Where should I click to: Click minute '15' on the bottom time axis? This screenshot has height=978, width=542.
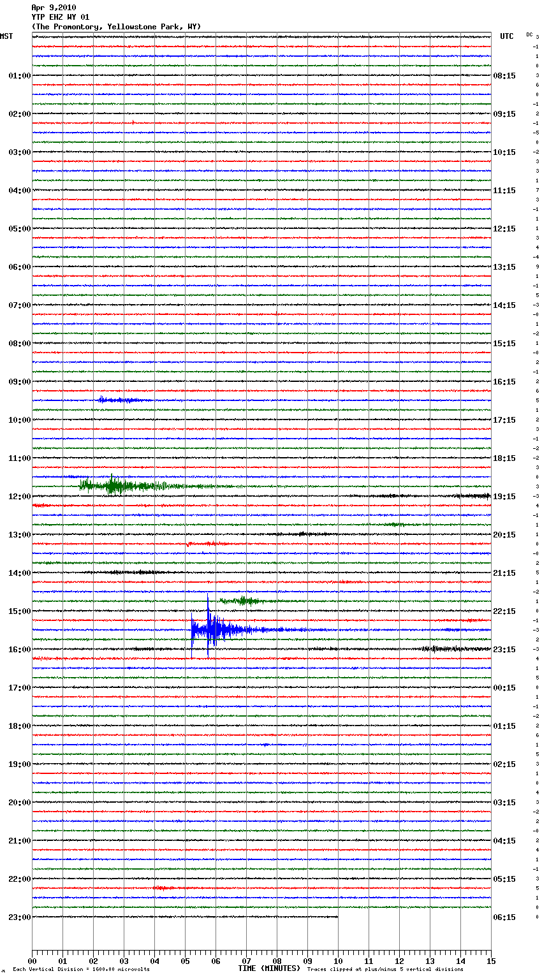[x=491, y=961]
